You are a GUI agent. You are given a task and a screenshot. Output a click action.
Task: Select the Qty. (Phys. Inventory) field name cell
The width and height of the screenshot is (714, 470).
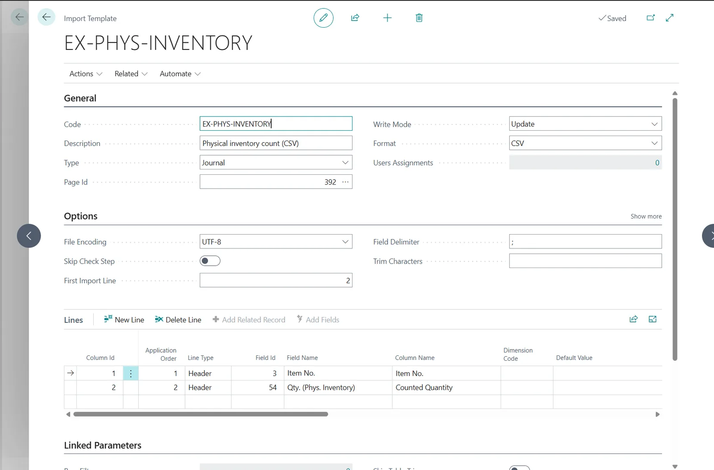click(338, 388)
